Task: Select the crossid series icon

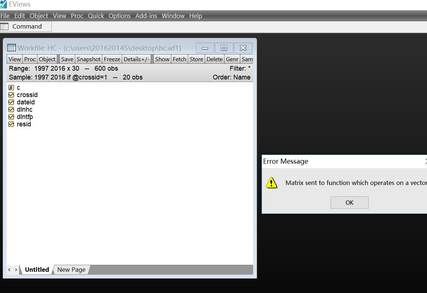Action: click(11, 95)
